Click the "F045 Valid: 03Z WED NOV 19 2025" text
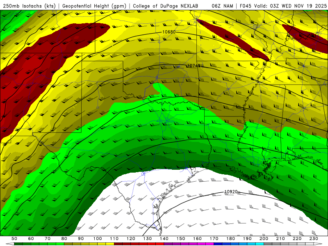Screen dimensions: 328x246 (283, 6)
